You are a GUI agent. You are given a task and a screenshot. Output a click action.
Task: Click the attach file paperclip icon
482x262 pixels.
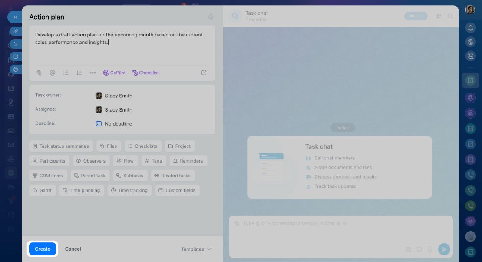[x=39, y=73]
